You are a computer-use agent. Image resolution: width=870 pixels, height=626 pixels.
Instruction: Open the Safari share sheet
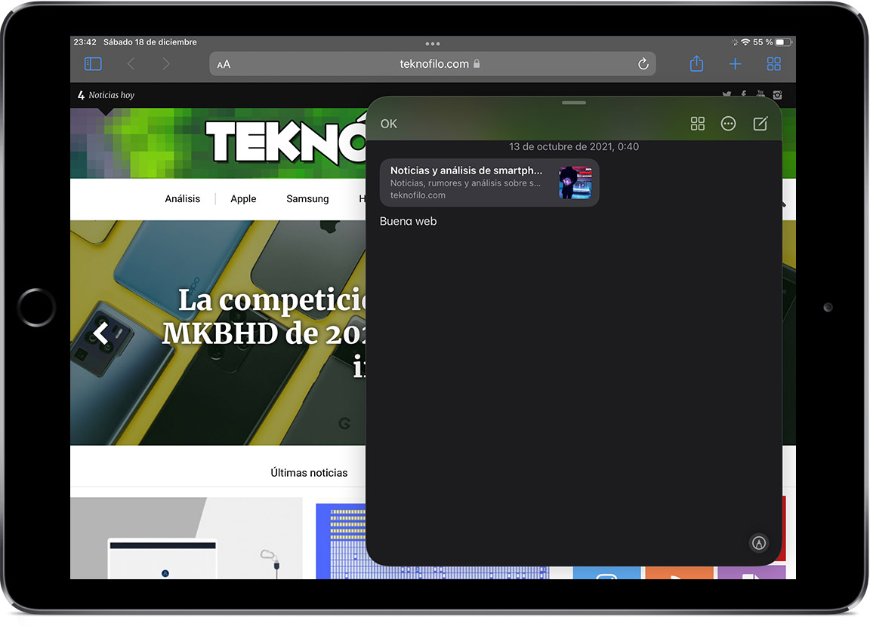pyautogui.click(x=696, y=63)
